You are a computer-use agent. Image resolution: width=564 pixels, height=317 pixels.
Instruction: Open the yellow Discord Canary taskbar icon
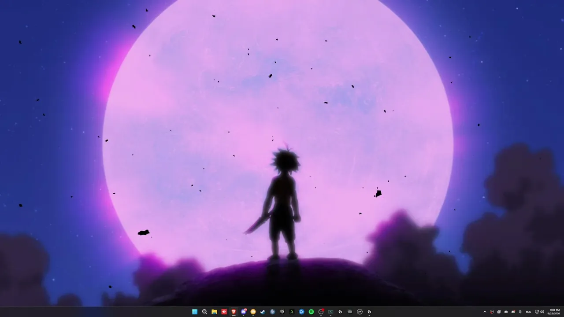(x=253, y=312)
